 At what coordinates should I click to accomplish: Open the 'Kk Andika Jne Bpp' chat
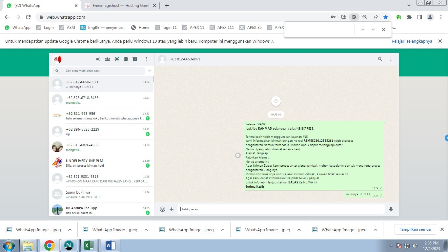(101, 209)
